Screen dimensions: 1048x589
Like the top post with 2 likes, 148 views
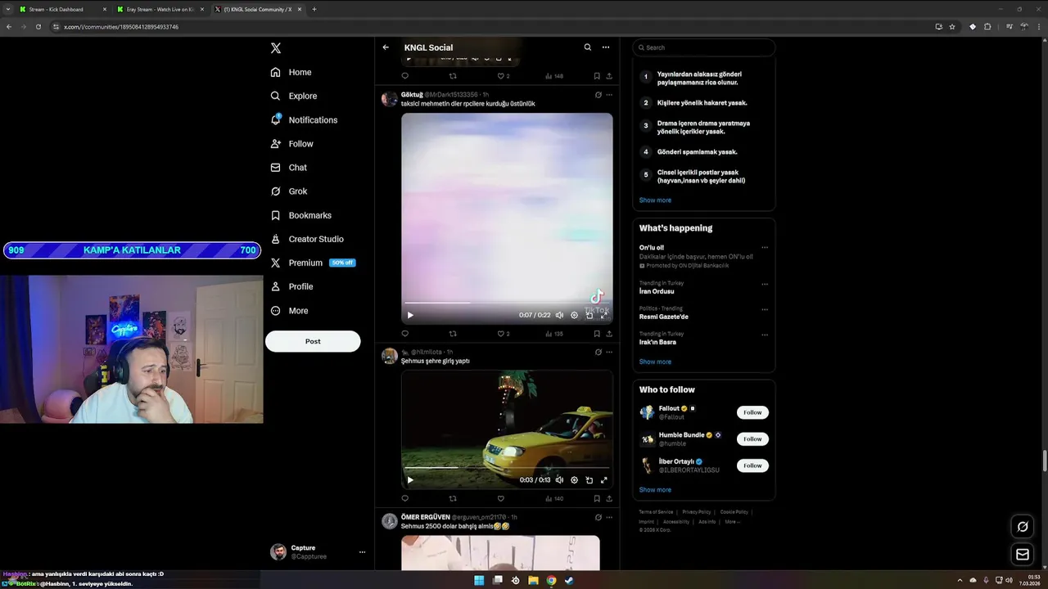click(504, 76)
